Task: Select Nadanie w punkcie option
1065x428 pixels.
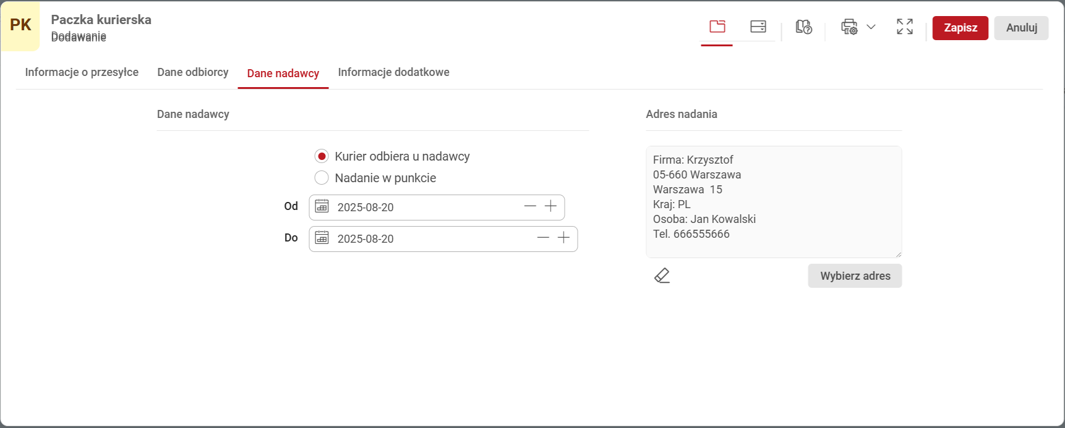Action: (x=322, y=178)
